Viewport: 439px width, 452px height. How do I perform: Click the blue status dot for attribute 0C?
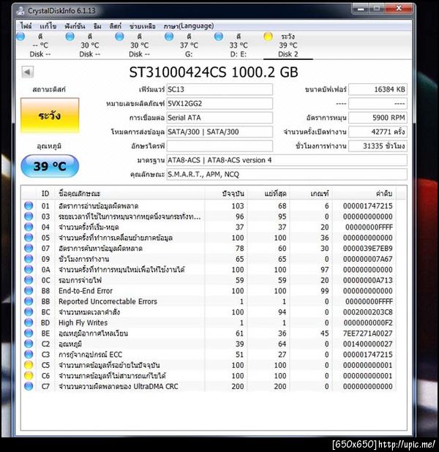tap(29, 280)
